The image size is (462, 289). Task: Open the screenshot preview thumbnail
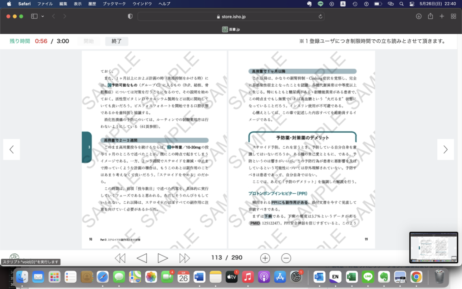[x=433, y=247]
